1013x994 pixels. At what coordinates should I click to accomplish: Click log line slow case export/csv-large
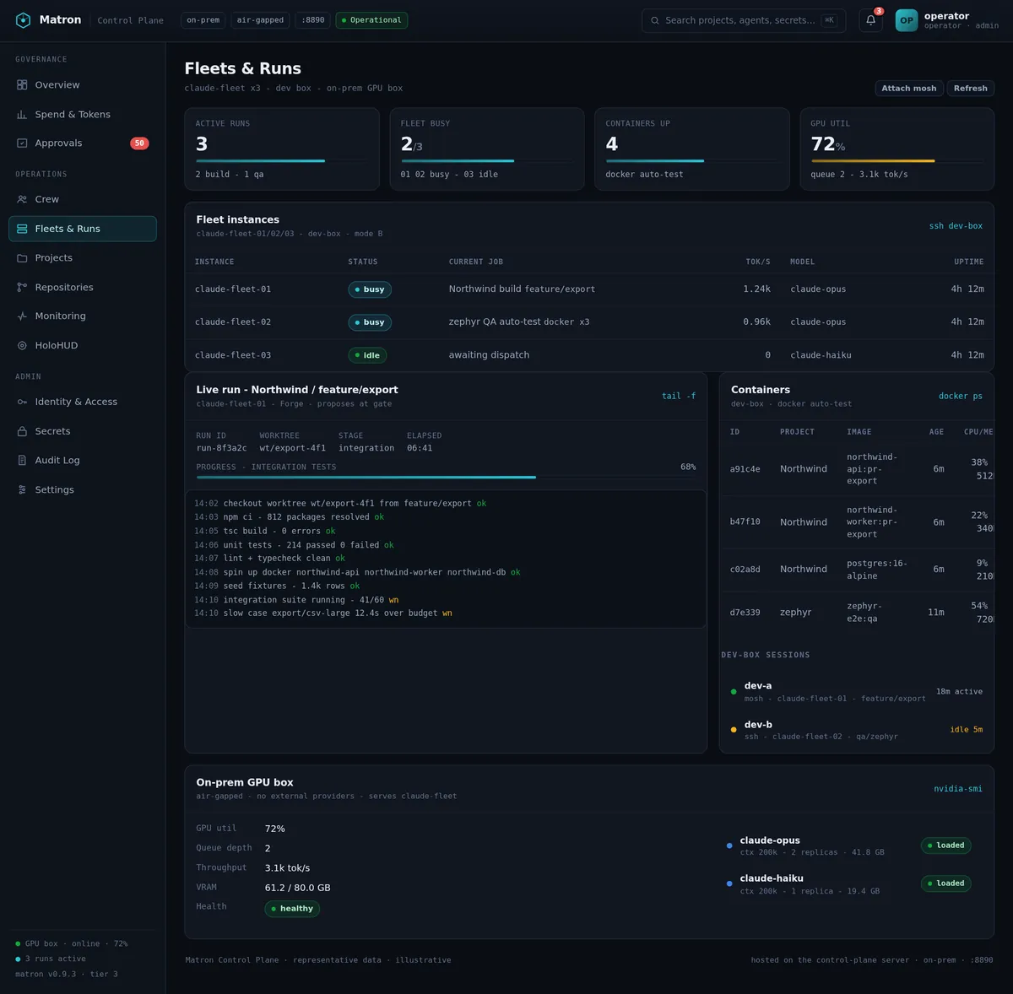(x=323, y=613)
